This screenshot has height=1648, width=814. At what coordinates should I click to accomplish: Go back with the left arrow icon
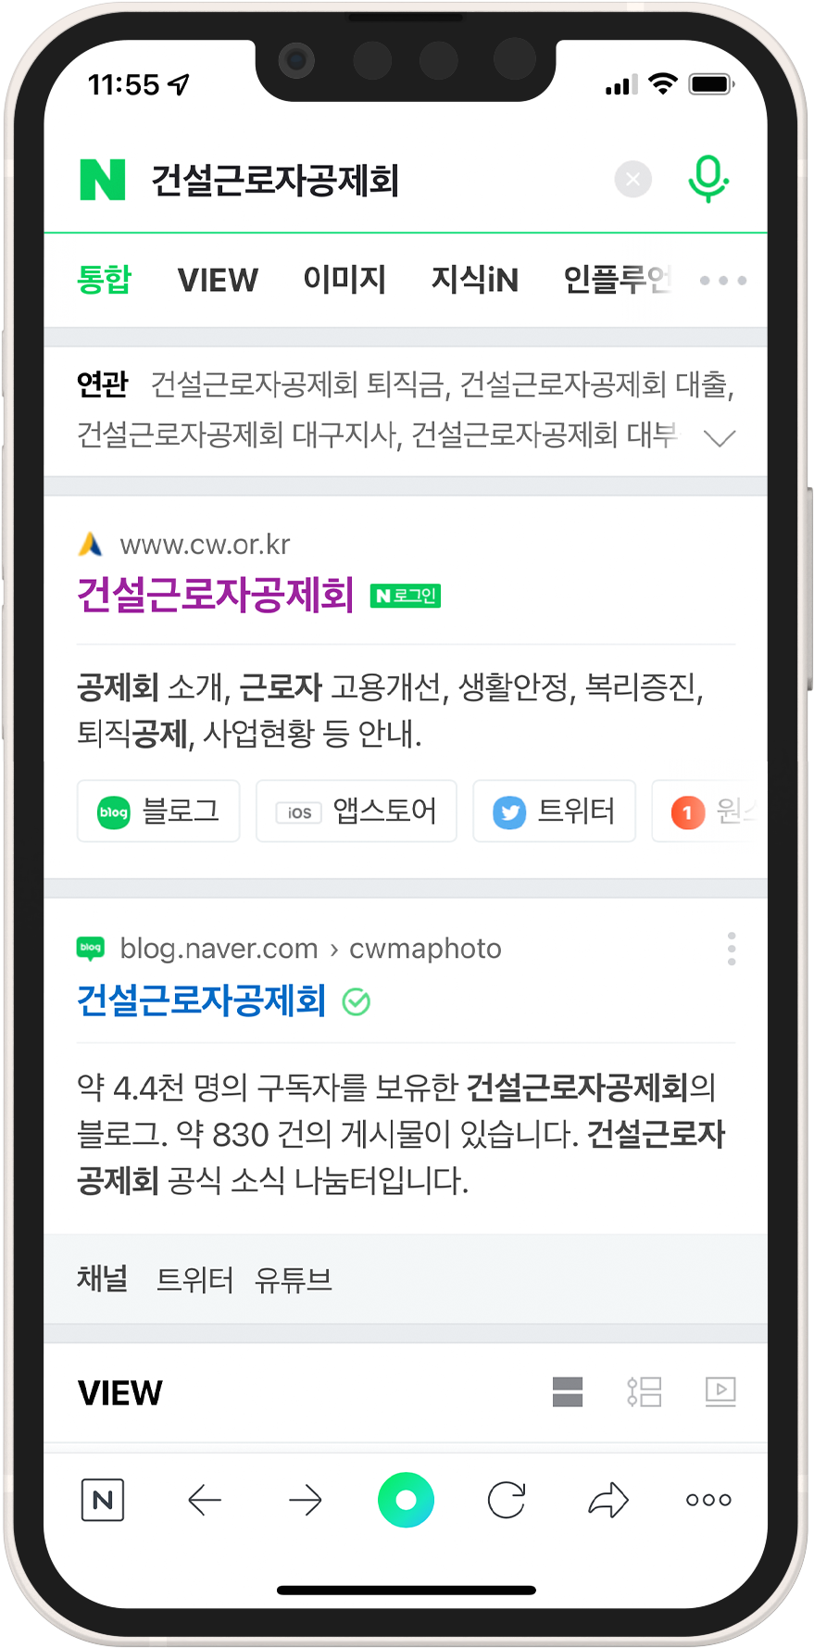[x=205, y=1500]
